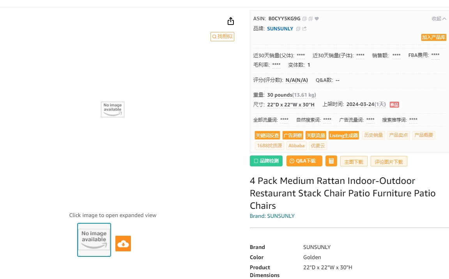Click the product title text
Image resolution: width=449 pixels, height=279 pixels.
tap(343, 193)
